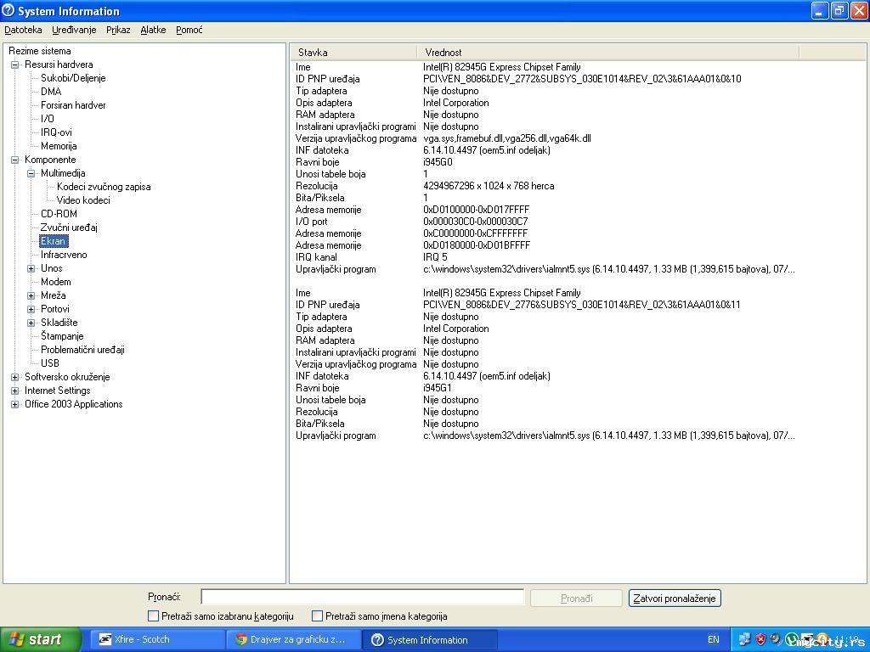The height and width of the screenshot is (652, 870).
Task: Select Problematični uređaji tree item
Action: coord(82,350)
